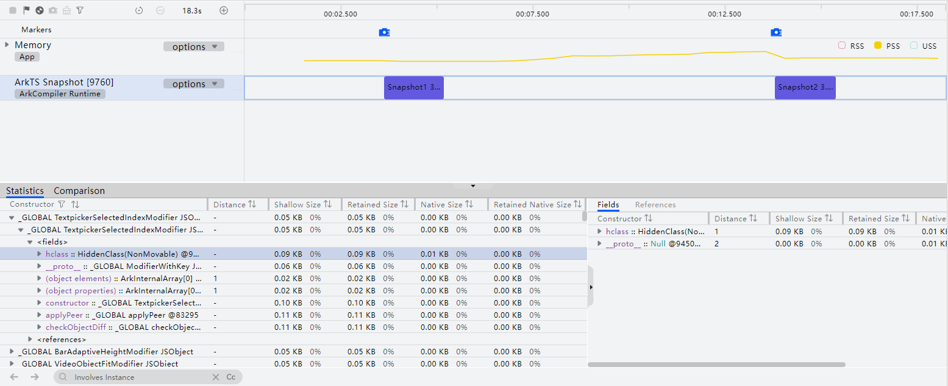Zoom in the timeline with plus icon
This screenshot has height=386, width=948.
click(x=224, y=10)
